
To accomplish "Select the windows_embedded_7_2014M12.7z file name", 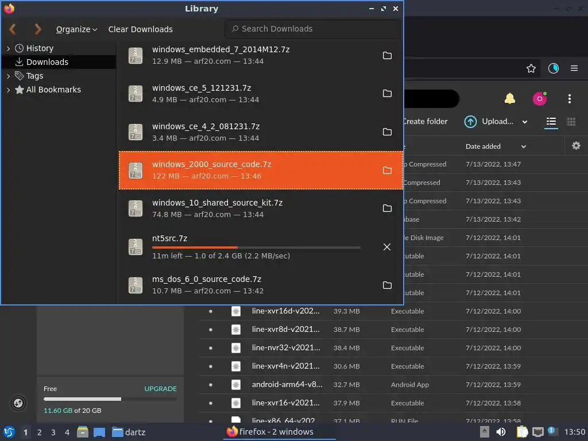I will 221,49.
